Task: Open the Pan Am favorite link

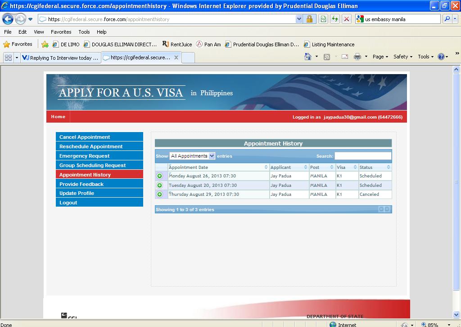Action: click(x=208, y=44)
